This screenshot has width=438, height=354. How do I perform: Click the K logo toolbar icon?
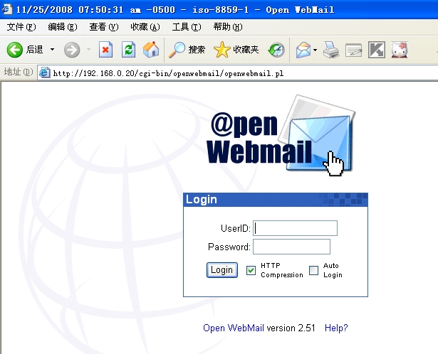click(x=377, y=50)
